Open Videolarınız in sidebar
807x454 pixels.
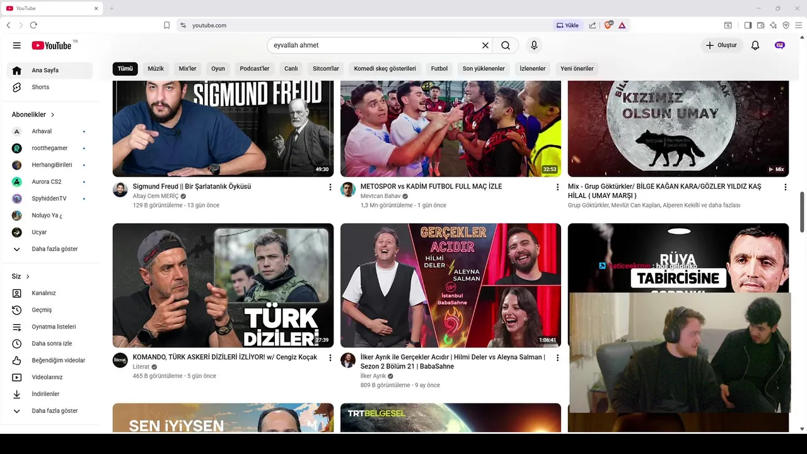(50, 377)
